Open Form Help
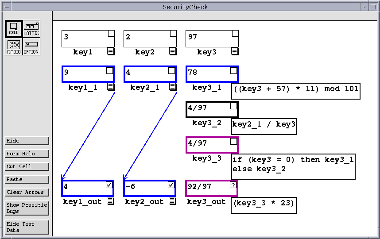The height and width of the screenshot is (239, 380). (27, 154)
